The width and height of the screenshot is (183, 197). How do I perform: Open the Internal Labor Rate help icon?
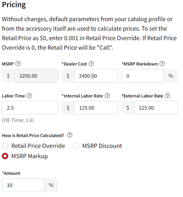[107, 96]
